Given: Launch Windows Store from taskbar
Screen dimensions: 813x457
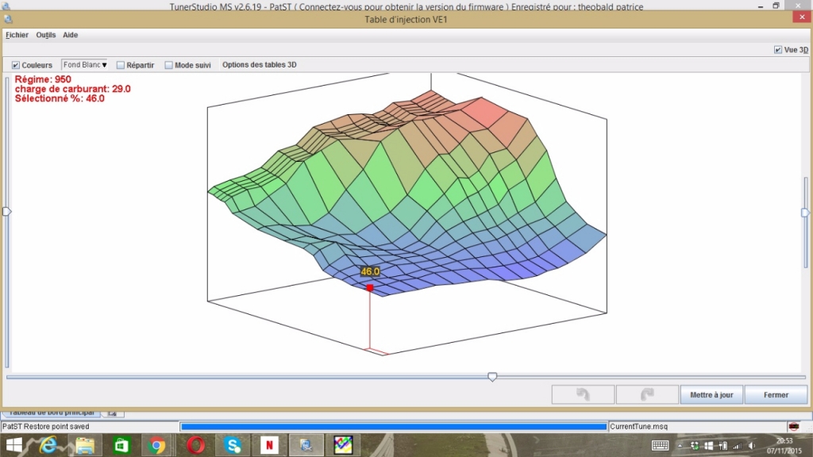Looking at the screenshot, I should tap(121, 445).
